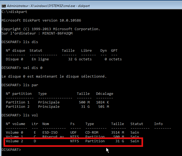182x156 pixels.
Task: Click the 'Décalage' column header
Action: tap(104, 94)
